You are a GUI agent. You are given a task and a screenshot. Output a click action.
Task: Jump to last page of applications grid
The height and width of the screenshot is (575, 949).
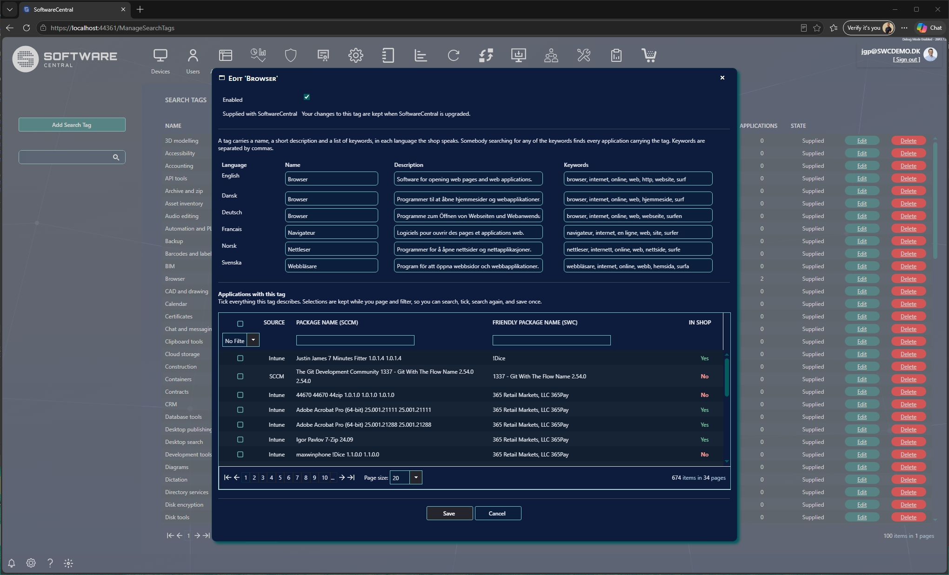pyautogui.click(x=351, y=477)
